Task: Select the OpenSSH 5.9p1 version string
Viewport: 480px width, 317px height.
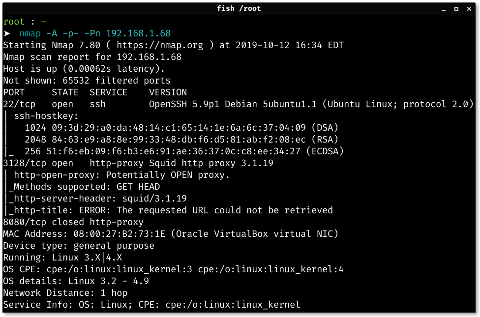Action: [x=179, y=104]
